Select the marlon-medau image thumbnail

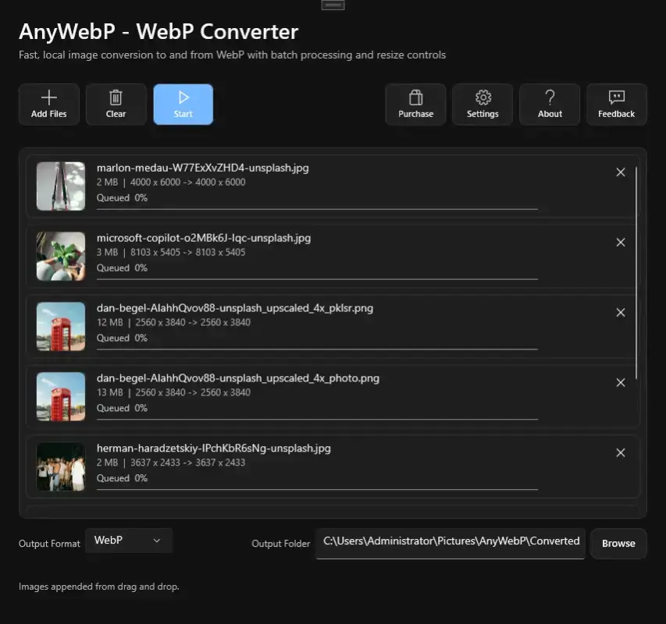point(61,186)
